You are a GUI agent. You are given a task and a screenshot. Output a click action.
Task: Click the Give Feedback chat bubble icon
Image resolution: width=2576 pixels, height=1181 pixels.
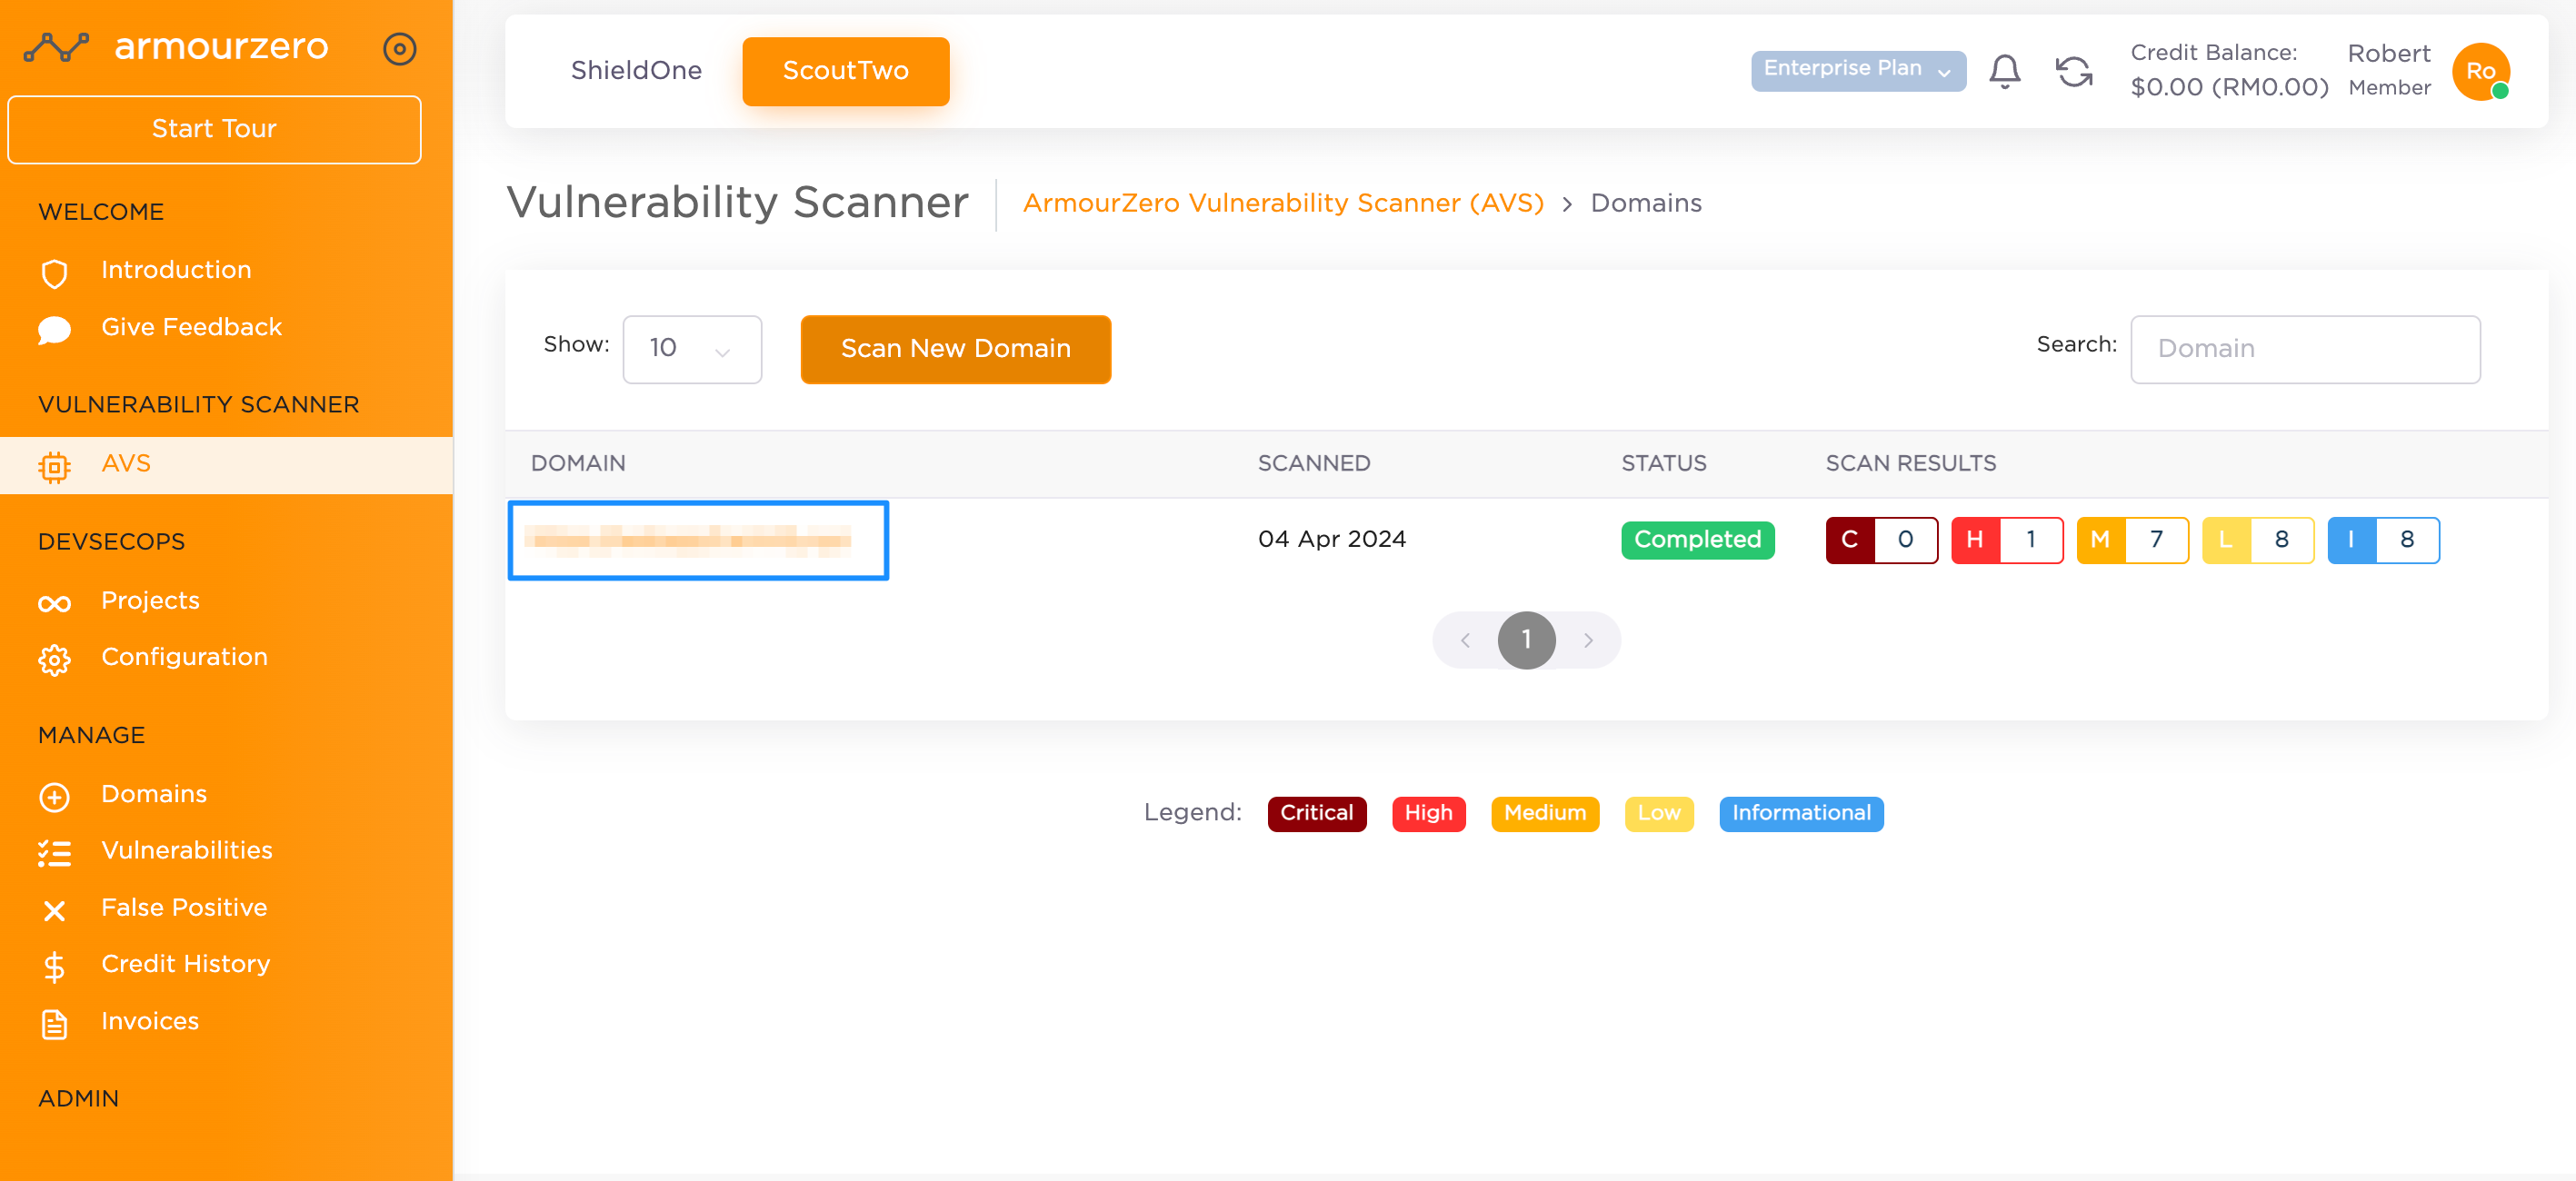(x=54, y=330)
